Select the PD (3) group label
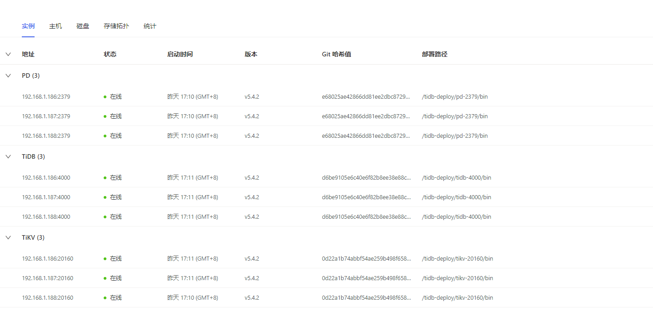The height and width of the screenshot is (322, 653). click(x=31, y=75)
